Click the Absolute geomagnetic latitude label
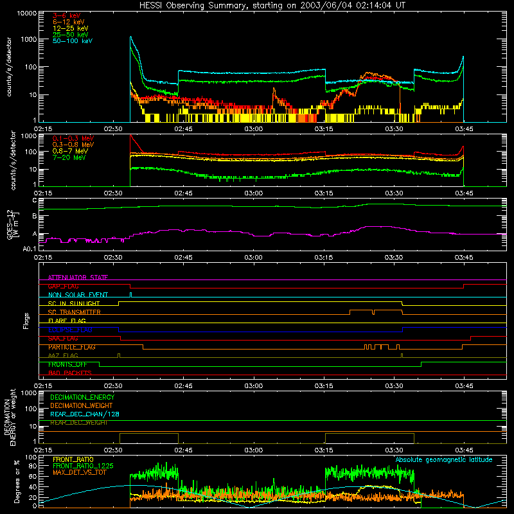 point(444,460)
